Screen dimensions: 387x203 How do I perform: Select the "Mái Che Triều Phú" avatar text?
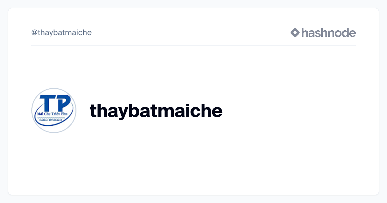click(54, 114)
